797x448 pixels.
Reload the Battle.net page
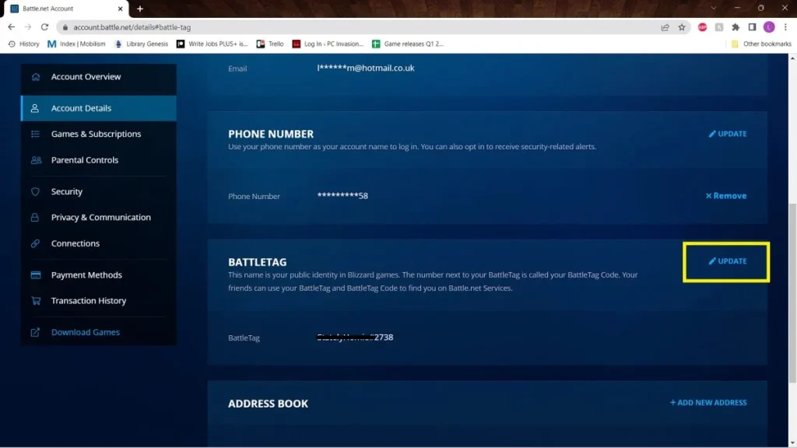coord(44,27)
